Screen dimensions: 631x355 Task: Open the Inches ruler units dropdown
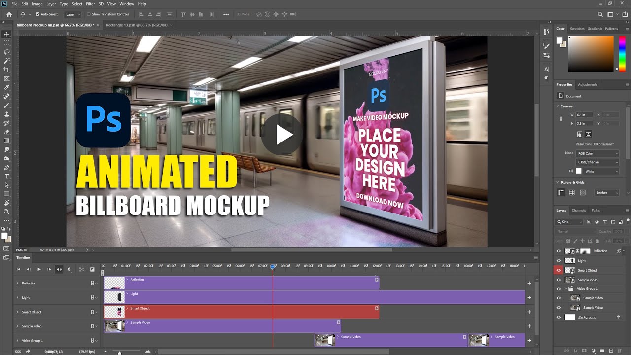tap(607, 193)
